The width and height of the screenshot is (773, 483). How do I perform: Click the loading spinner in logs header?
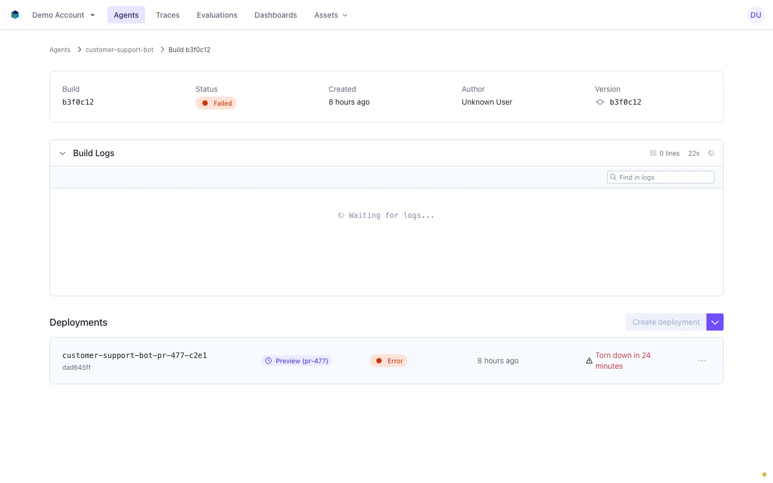click(x=711, y=153)
